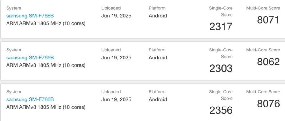Click the single-core score 2356
Viewport: 285px width, 121px height.
point(221,110)
